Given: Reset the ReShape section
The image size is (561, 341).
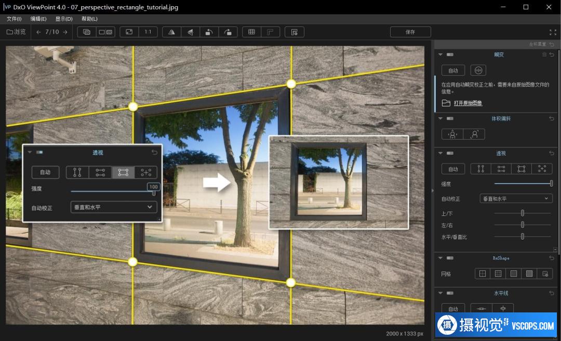Looking at the screenshot, I should [x=552, y=258].
